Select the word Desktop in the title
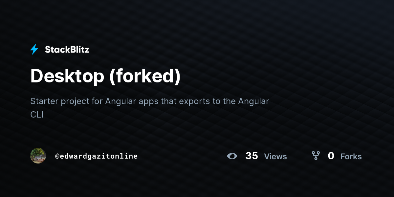This screenshot has width=394, height=197. coord(67,77)
